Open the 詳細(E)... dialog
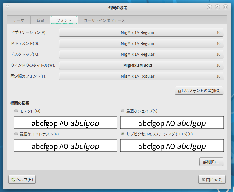Viewport: 234px width, 192px height. click(x=211, y=162)
